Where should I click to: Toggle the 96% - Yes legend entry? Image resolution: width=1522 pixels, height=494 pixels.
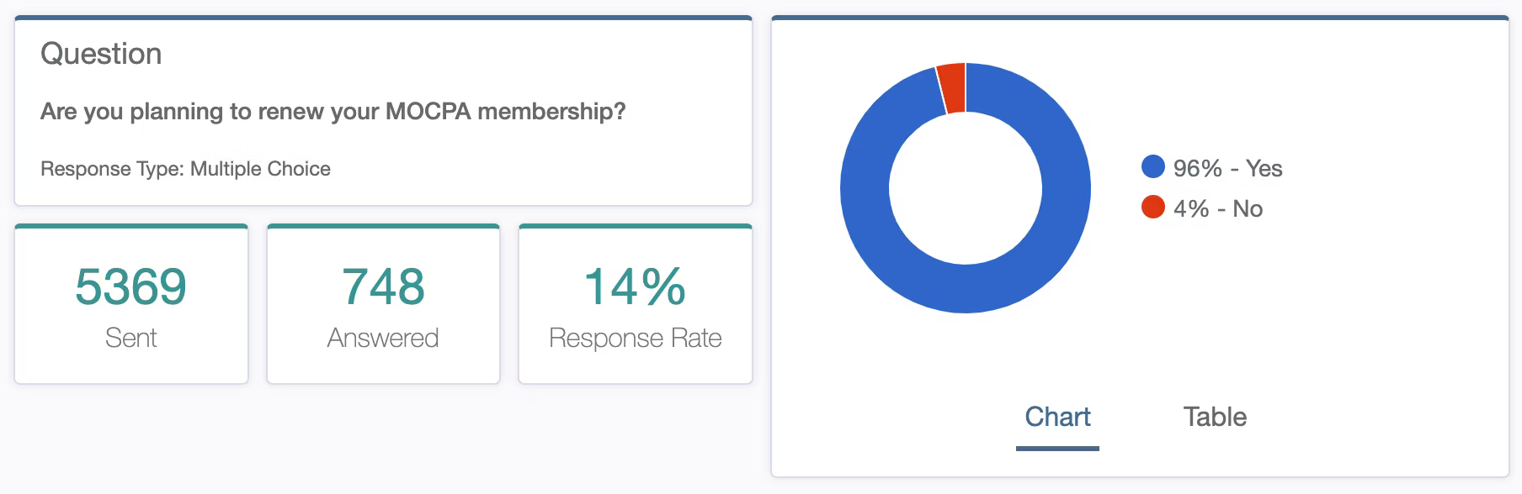click(1212, 168)
